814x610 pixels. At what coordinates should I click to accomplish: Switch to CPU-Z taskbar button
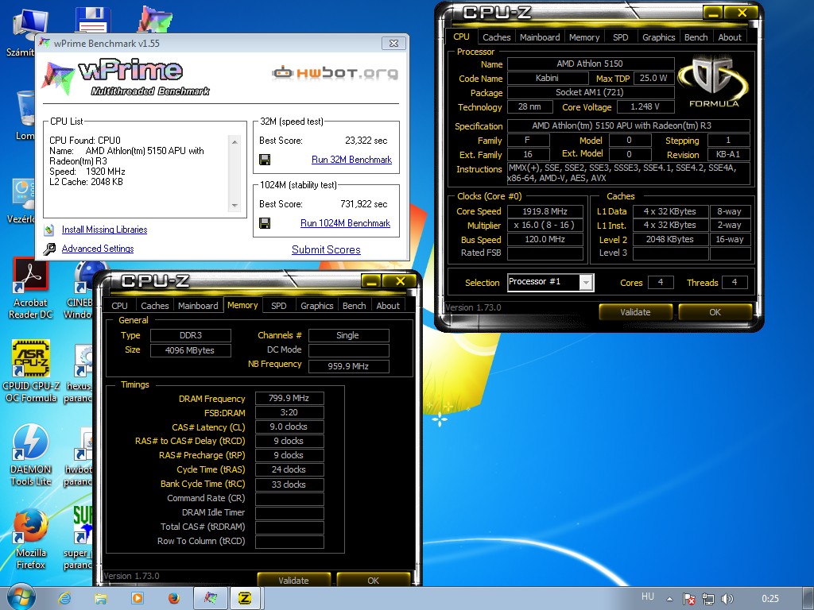245,599
